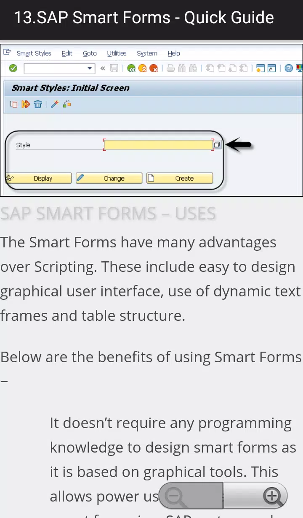Click the Copy style icon

[x=14, y=104]
